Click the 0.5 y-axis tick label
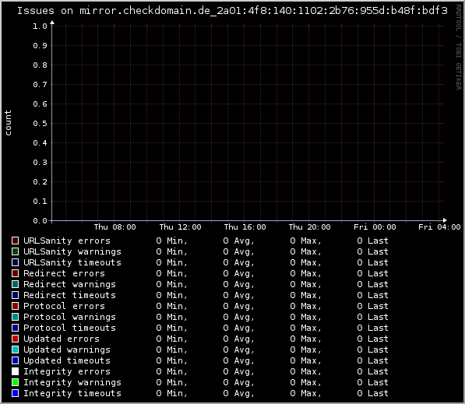The width and height of the screenshot is (465, 404). coord(40,123)
